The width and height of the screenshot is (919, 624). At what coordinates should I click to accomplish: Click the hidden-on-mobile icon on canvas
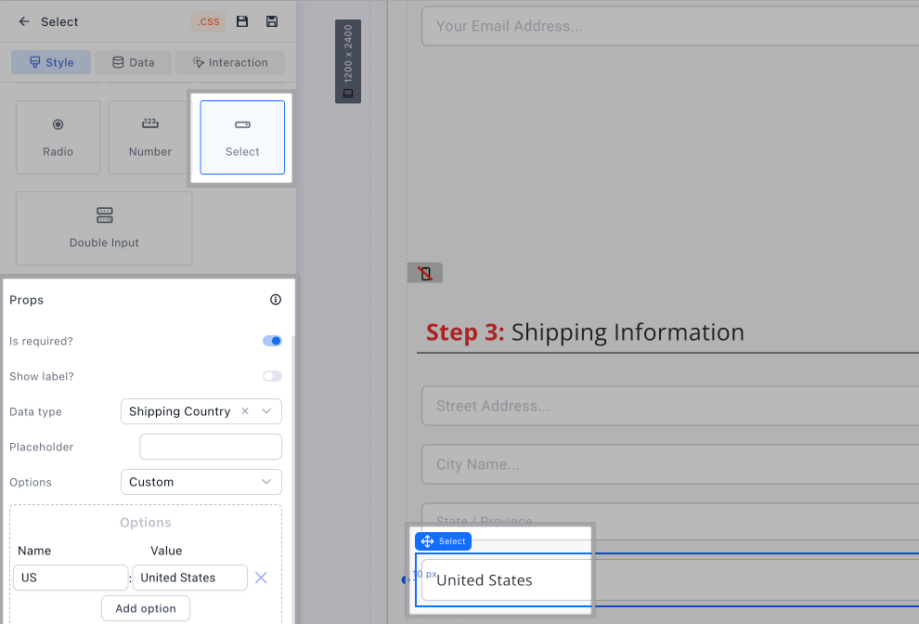[425, 273]
